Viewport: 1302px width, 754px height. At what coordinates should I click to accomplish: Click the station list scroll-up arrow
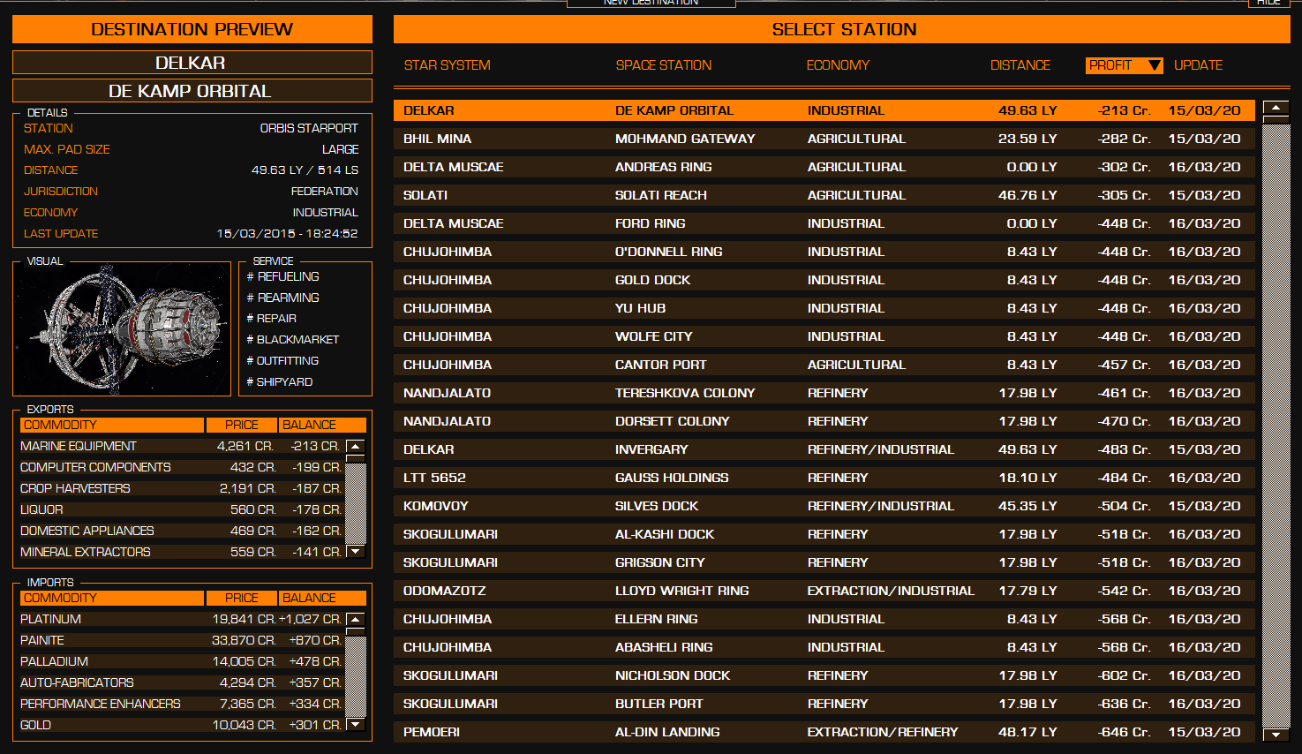click(x=1276, y=108)
